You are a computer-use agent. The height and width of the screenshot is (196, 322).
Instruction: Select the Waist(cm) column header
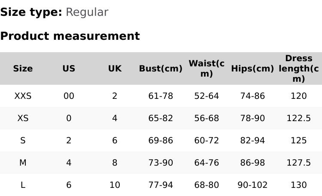tap(207, 68)
